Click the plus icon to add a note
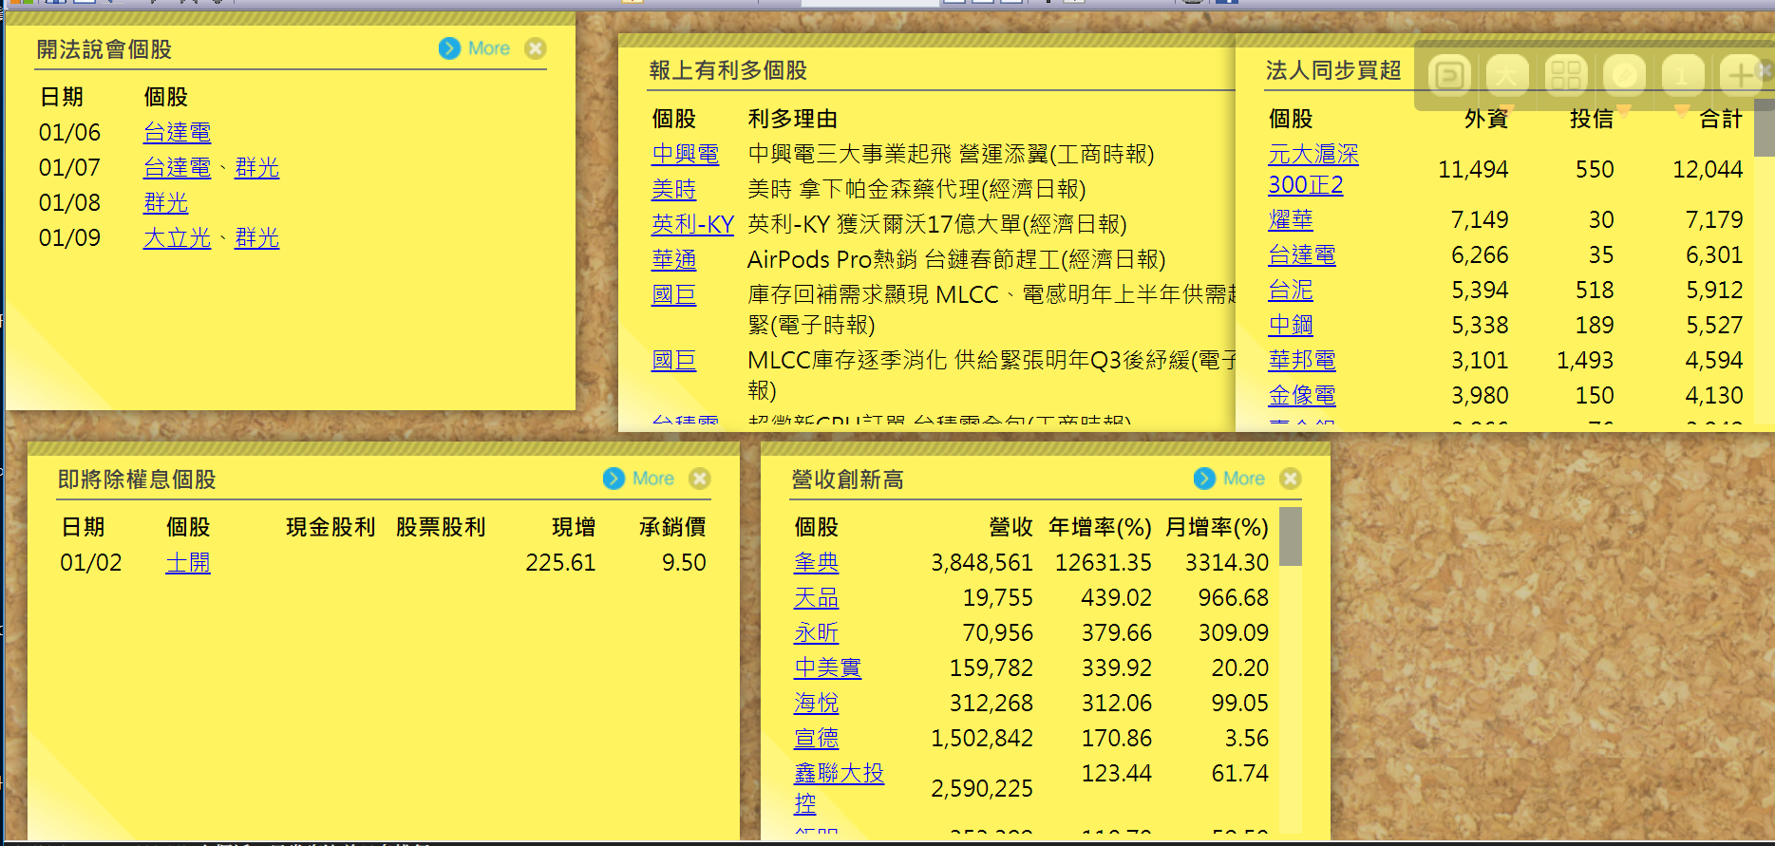 (1740, 75)
